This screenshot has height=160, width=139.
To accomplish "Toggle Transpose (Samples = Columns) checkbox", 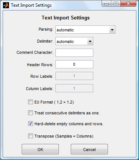I will pyautogui.click(x=30, y=136).
